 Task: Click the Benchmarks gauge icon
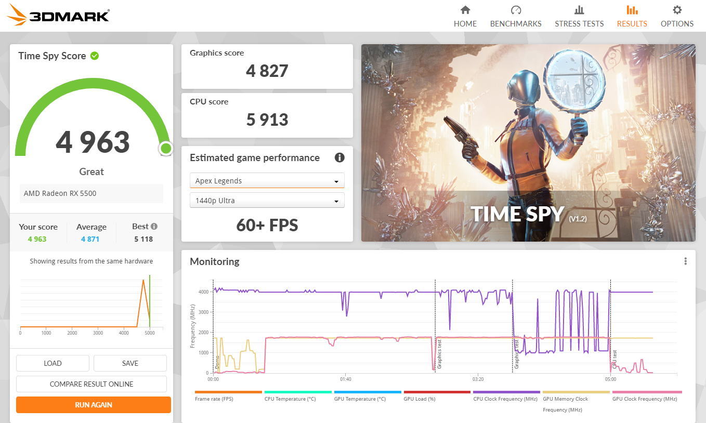(516, 10)
